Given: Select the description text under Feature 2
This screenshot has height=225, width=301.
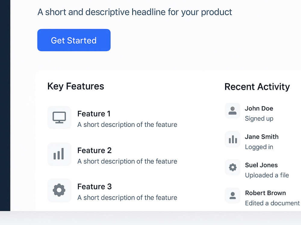Looking at the screenshot, I should point(127,161).
